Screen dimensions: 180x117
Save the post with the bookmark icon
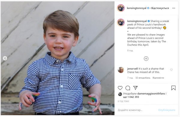coord(173,88)
